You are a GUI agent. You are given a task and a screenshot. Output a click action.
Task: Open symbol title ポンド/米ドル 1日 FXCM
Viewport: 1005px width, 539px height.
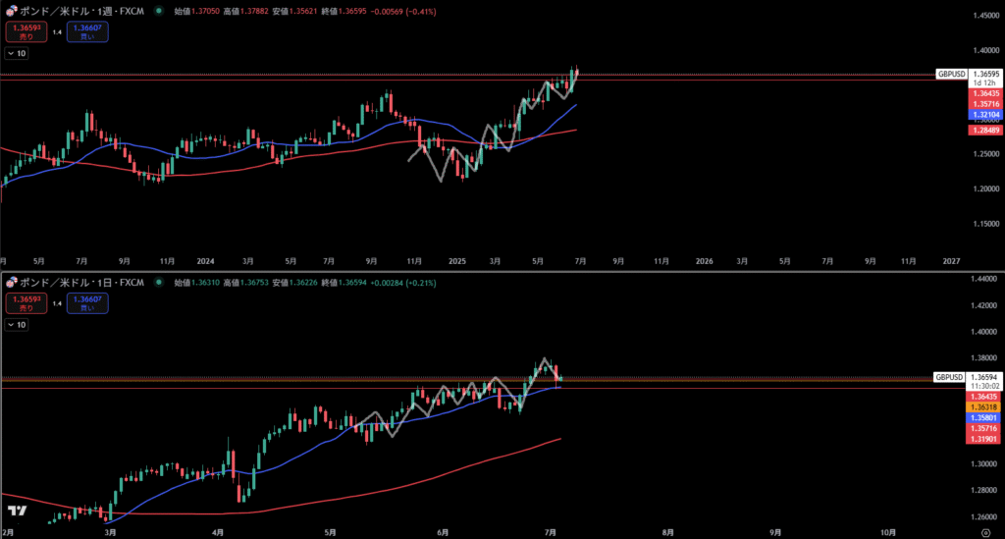81,282
